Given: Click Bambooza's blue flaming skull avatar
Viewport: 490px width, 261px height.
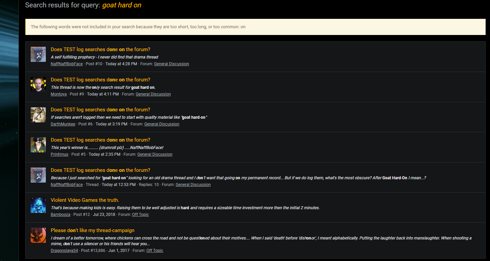Looking at the screenshot, I should [38, 205].
